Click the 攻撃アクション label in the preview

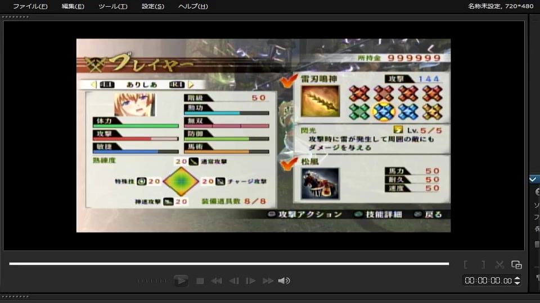[309, 214]
